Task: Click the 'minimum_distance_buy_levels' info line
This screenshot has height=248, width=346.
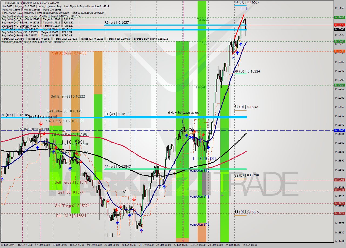Action: [x=33, y=42]
